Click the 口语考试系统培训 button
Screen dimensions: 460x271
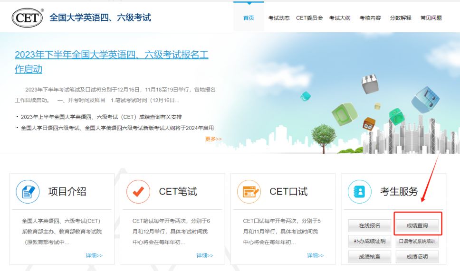[x=417, y=241]
